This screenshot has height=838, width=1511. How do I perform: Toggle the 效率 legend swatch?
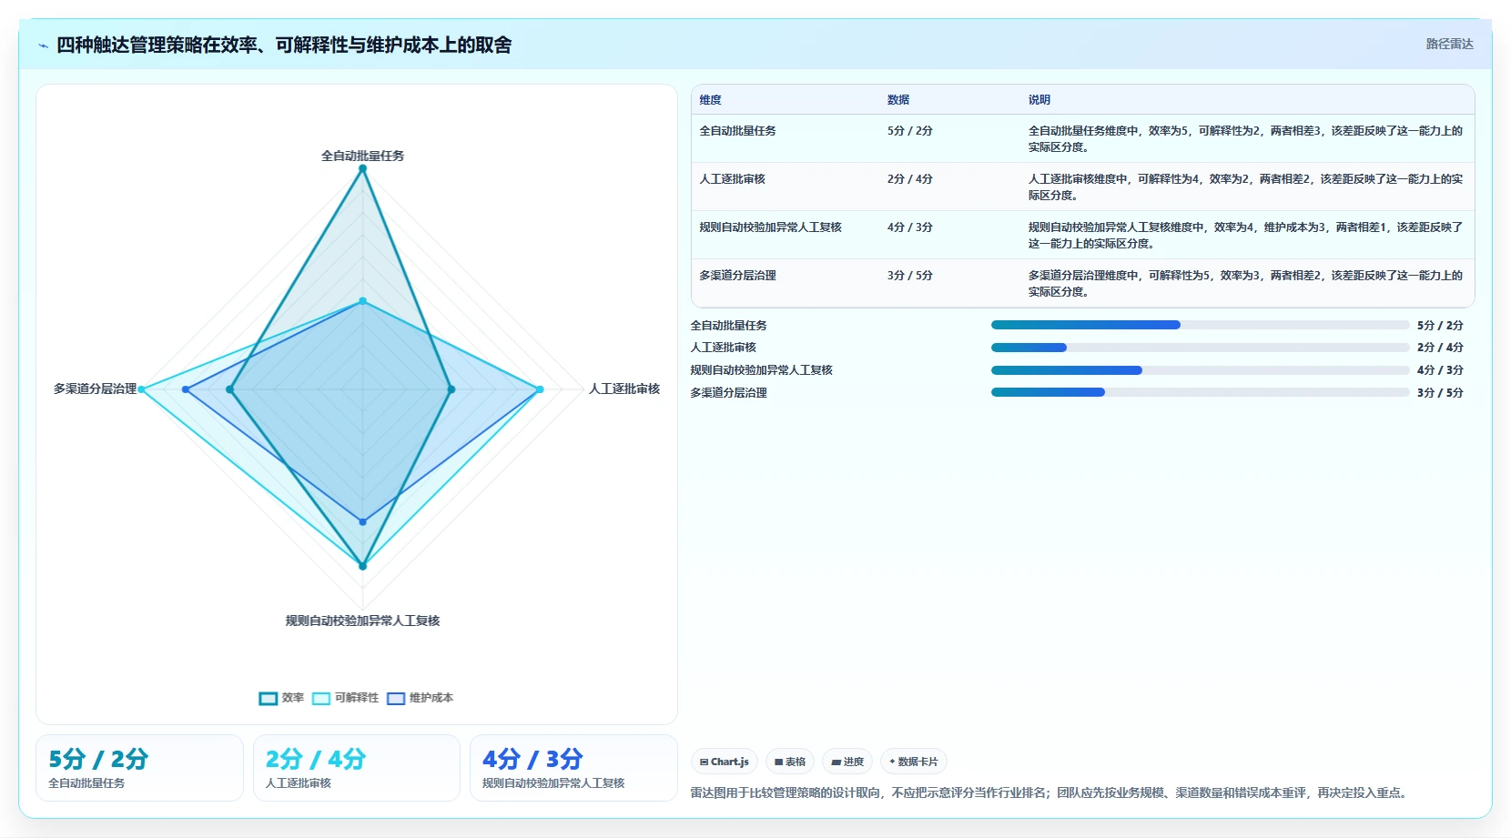pos(268,699)
